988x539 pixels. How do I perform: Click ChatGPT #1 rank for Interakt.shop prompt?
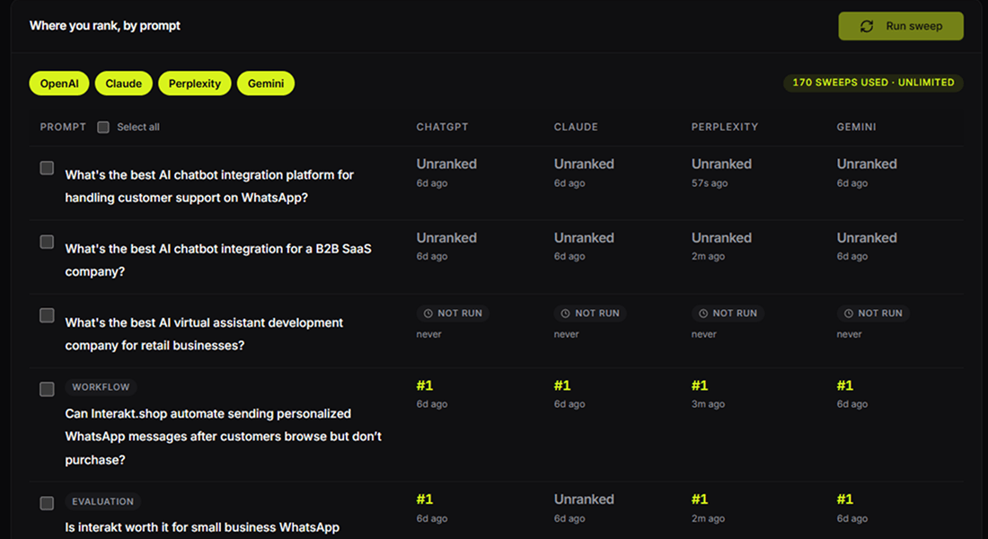(425, 385)
